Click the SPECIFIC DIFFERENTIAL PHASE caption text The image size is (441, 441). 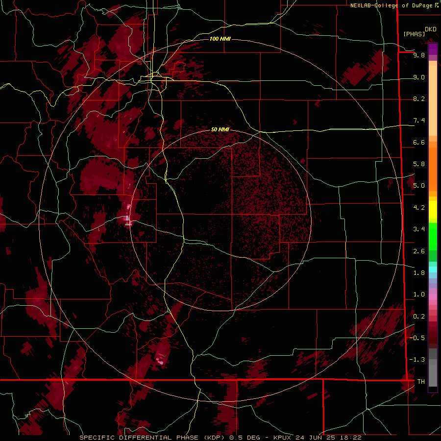140,438
